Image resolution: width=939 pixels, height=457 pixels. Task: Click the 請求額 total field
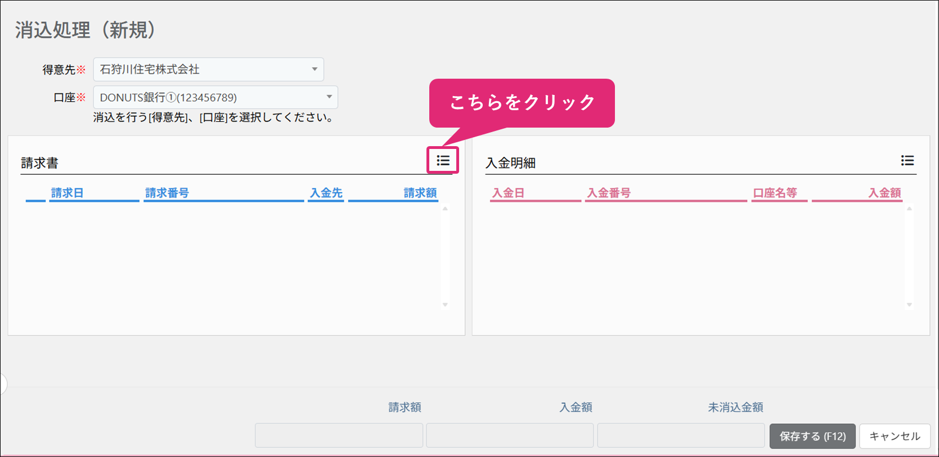point(339,436)
